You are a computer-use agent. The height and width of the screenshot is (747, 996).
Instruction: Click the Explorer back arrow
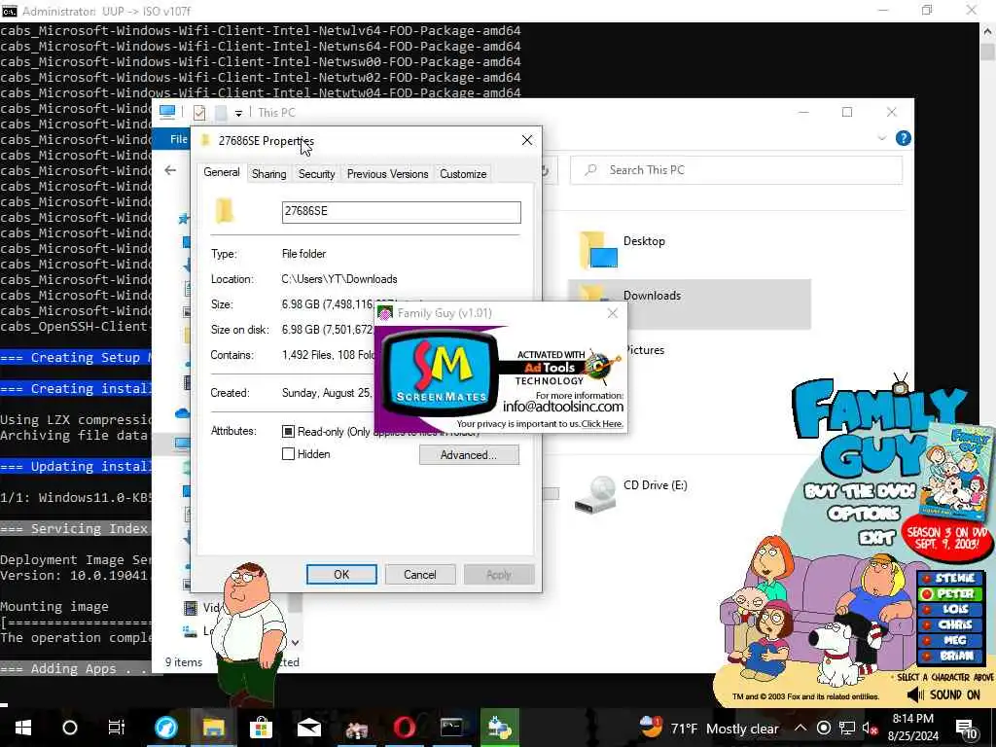[170, 170]
